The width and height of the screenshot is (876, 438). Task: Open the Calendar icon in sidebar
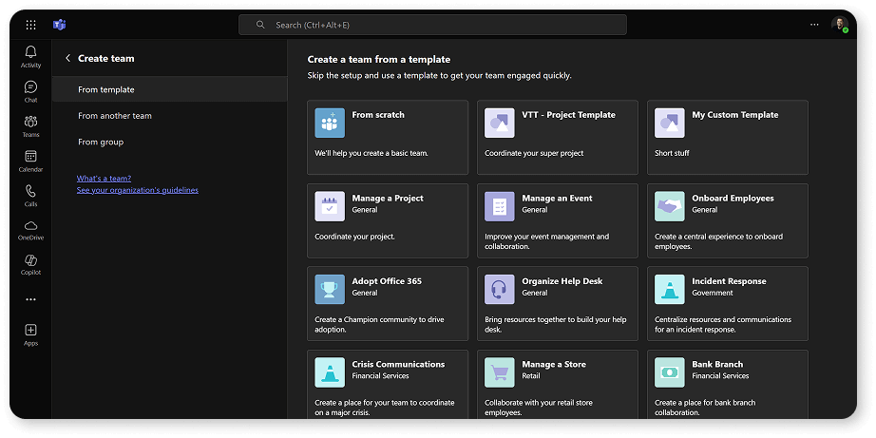(x=30, y=156)
